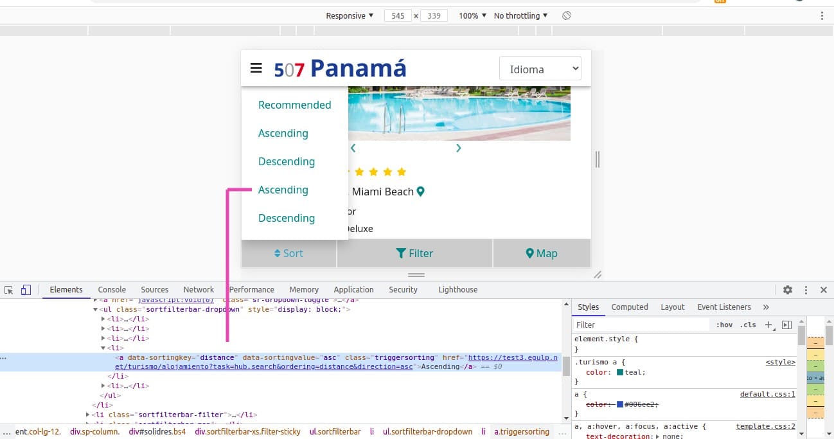Screen dimensions: 834x439
Task: Open the No throttling dropdown
Action: point(520,15)
